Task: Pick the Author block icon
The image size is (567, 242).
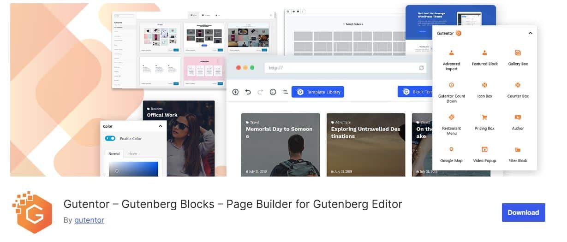Action: pos(518,118)
